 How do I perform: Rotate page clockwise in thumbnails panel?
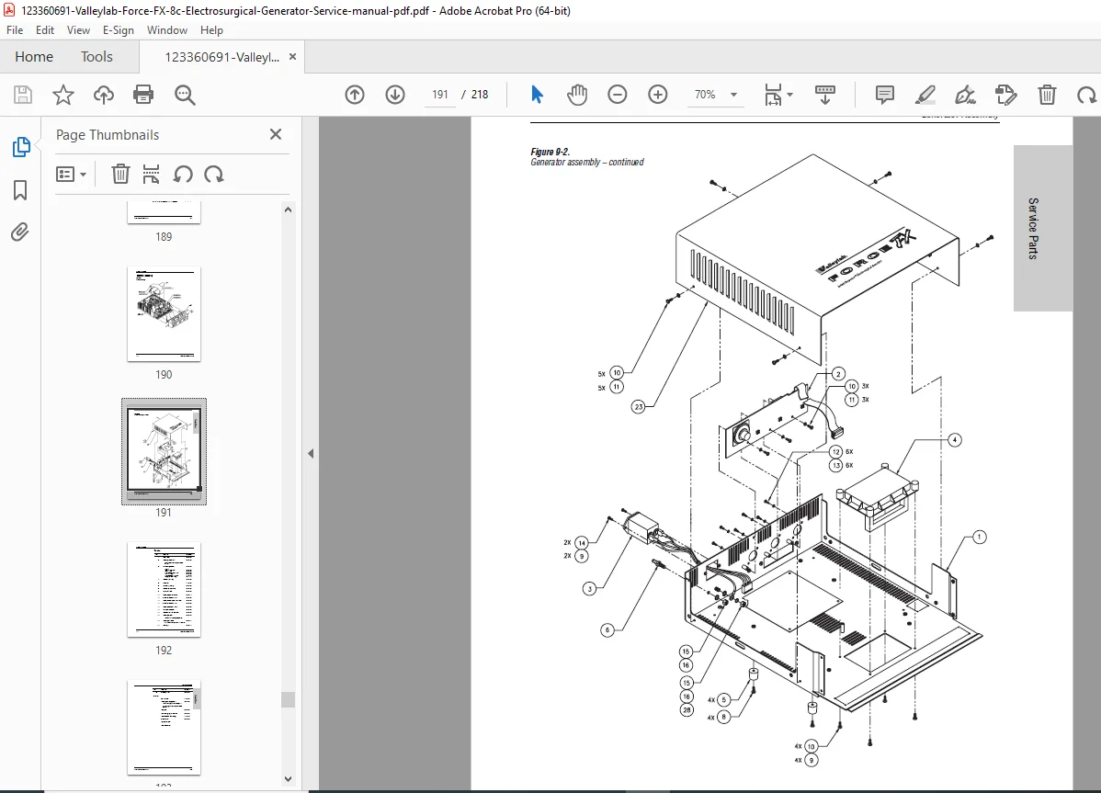(x=214, y=174)
